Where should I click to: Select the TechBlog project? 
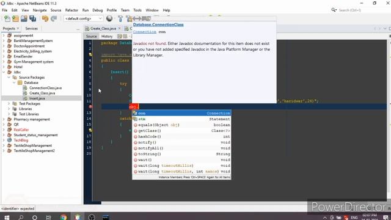click(x=21, y=140)
